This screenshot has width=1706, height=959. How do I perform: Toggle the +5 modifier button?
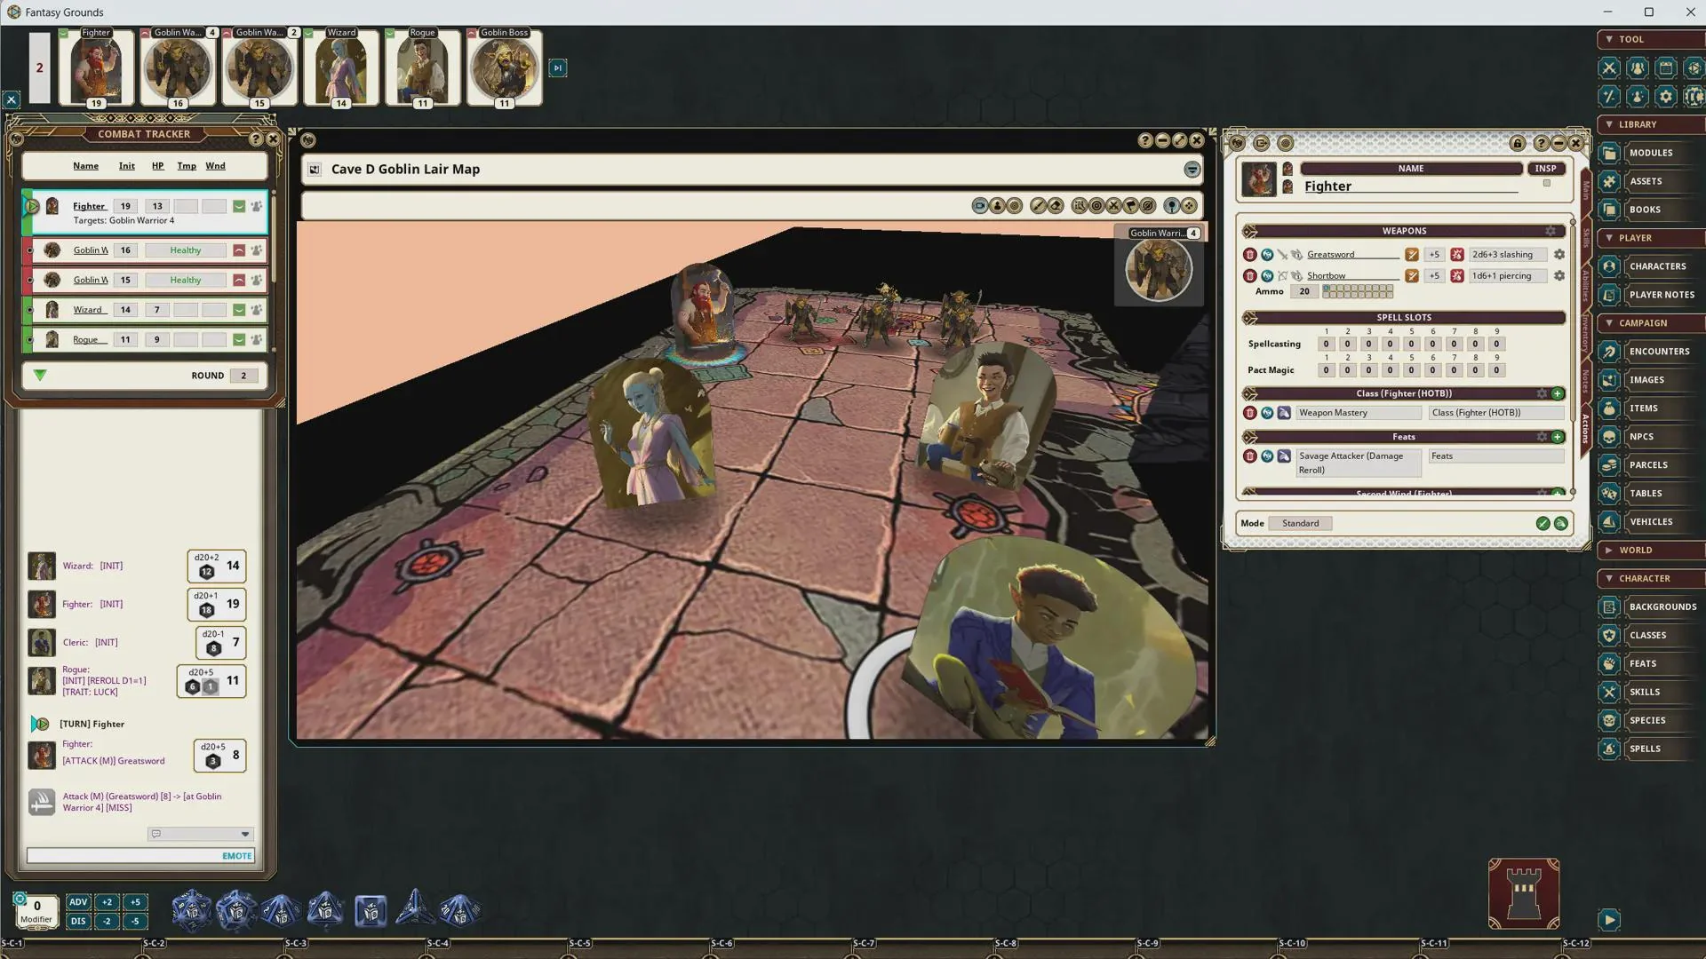pyautogui.click(x=135, y=902)
